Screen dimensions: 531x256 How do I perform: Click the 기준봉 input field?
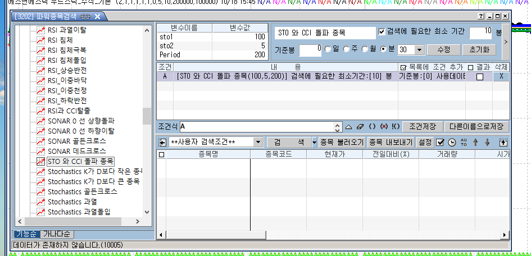coord(310,50)
